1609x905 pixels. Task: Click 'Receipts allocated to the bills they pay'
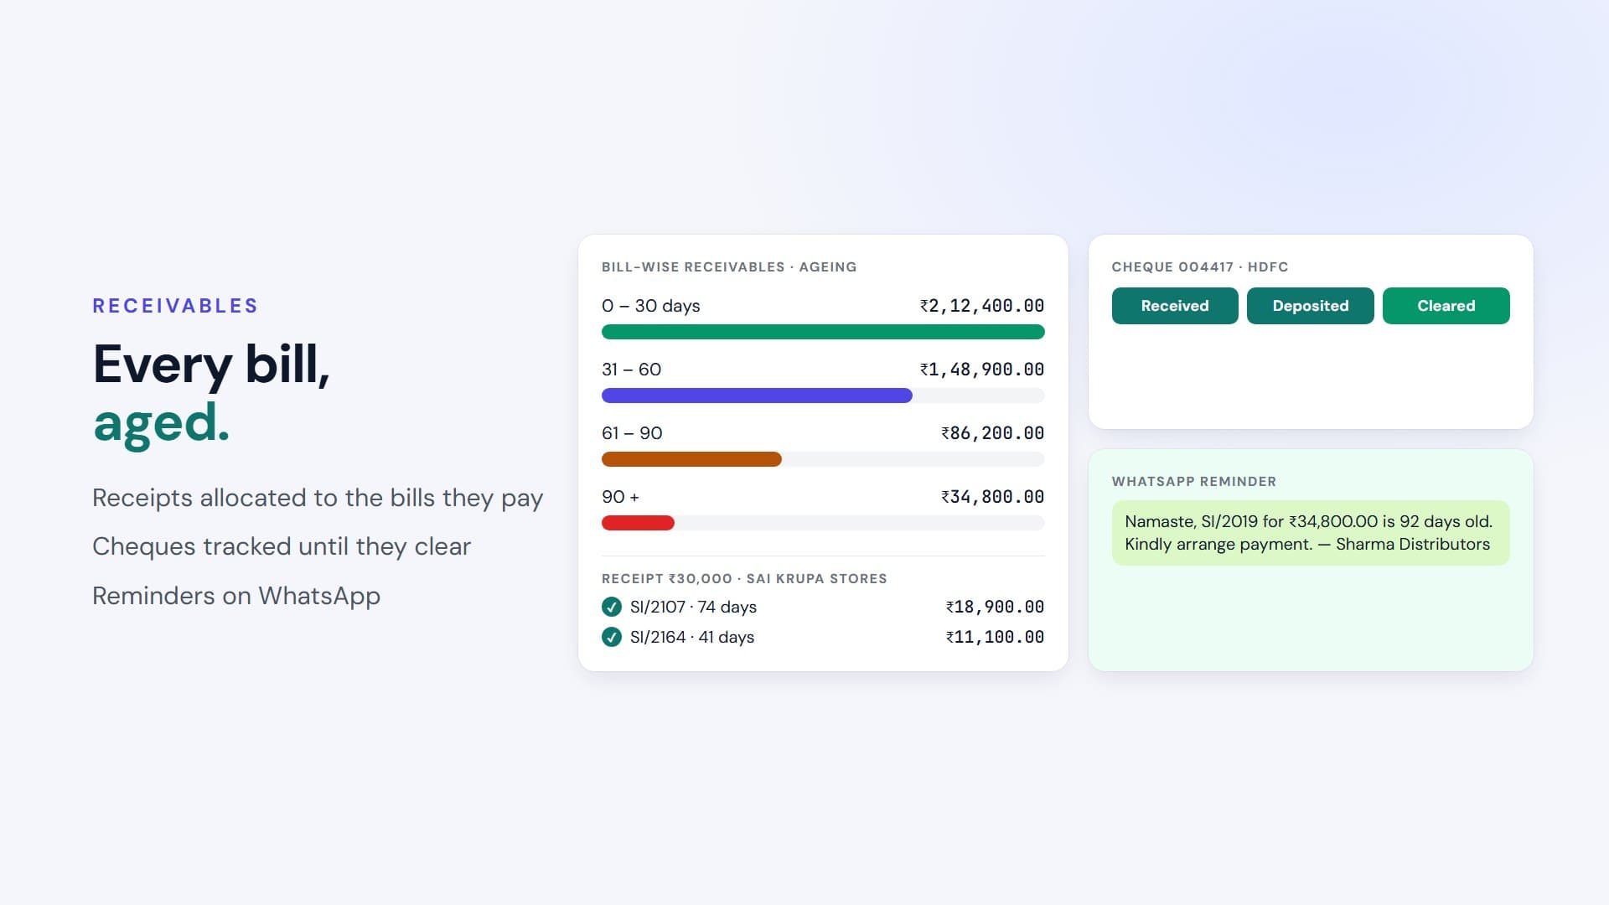(x=318, y=498)
